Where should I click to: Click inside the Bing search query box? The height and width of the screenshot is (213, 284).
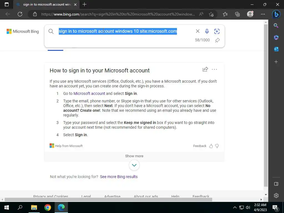pyautogui.click(x=118, y=31)
